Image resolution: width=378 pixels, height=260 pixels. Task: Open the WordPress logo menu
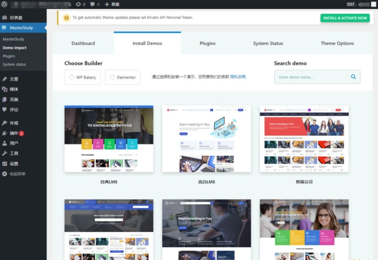click(4, 4)
